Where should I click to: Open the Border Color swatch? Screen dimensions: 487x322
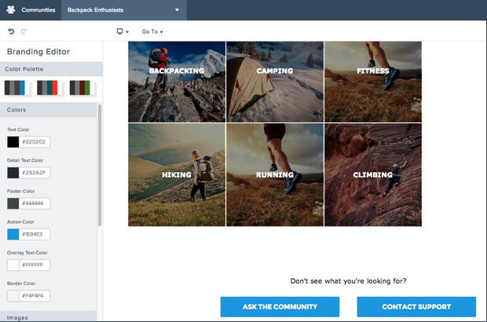(13, 295)
